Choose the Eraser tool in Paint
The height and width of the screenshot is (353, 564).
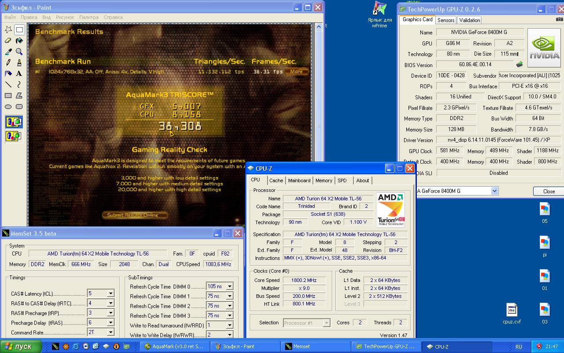(x=8, y=41)
